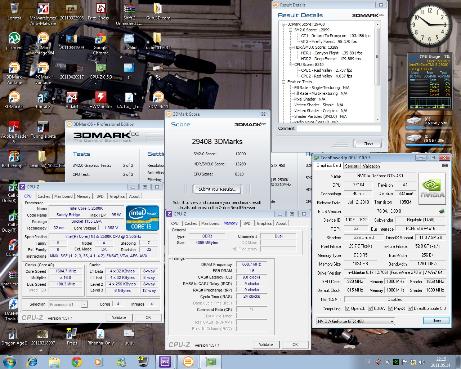The height and width of the screenshot is (369, 461).
Task: Click the CPU-Z taskbar button
Action: (x=165, y=361)
